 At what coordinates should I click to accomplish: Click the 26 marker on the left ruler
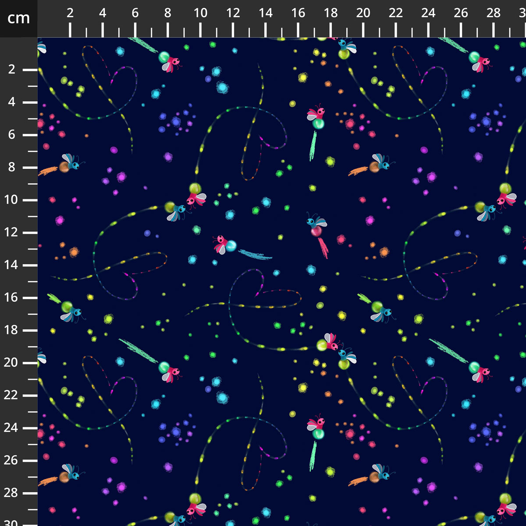point(11,460)
